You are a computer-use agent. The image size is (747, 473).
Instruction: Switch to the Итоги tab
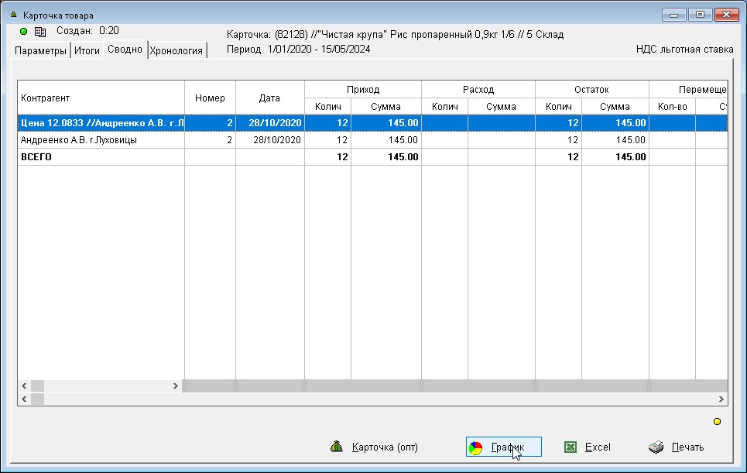(x=87, y=51)
